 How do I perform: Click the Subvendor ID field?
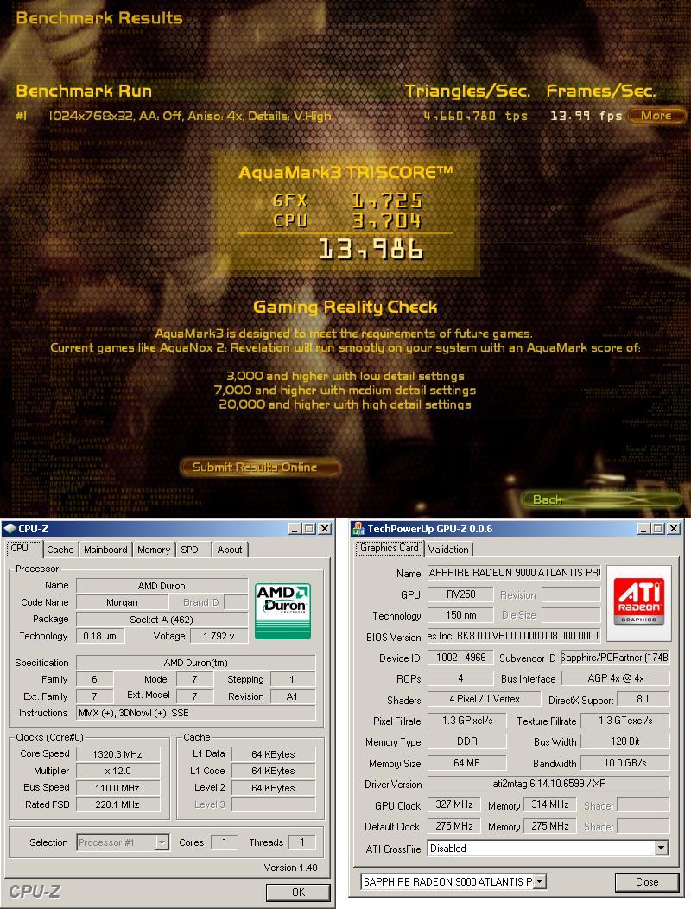coord(615,658)
